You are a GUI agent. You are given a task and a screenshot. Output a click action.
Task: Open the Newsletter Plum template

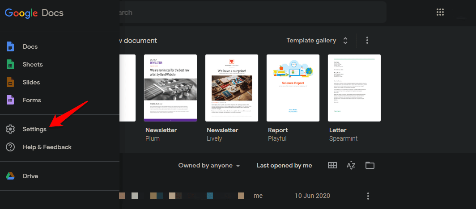170,88
